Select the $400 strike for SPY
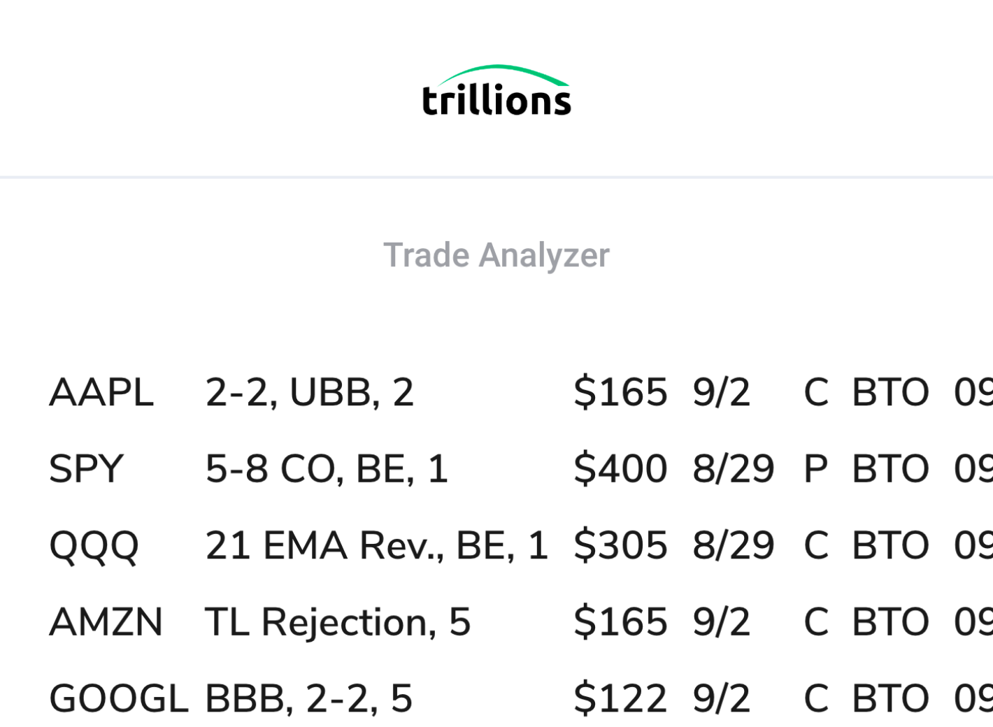Screen dimensions: 993x727 tap(620, 469)
